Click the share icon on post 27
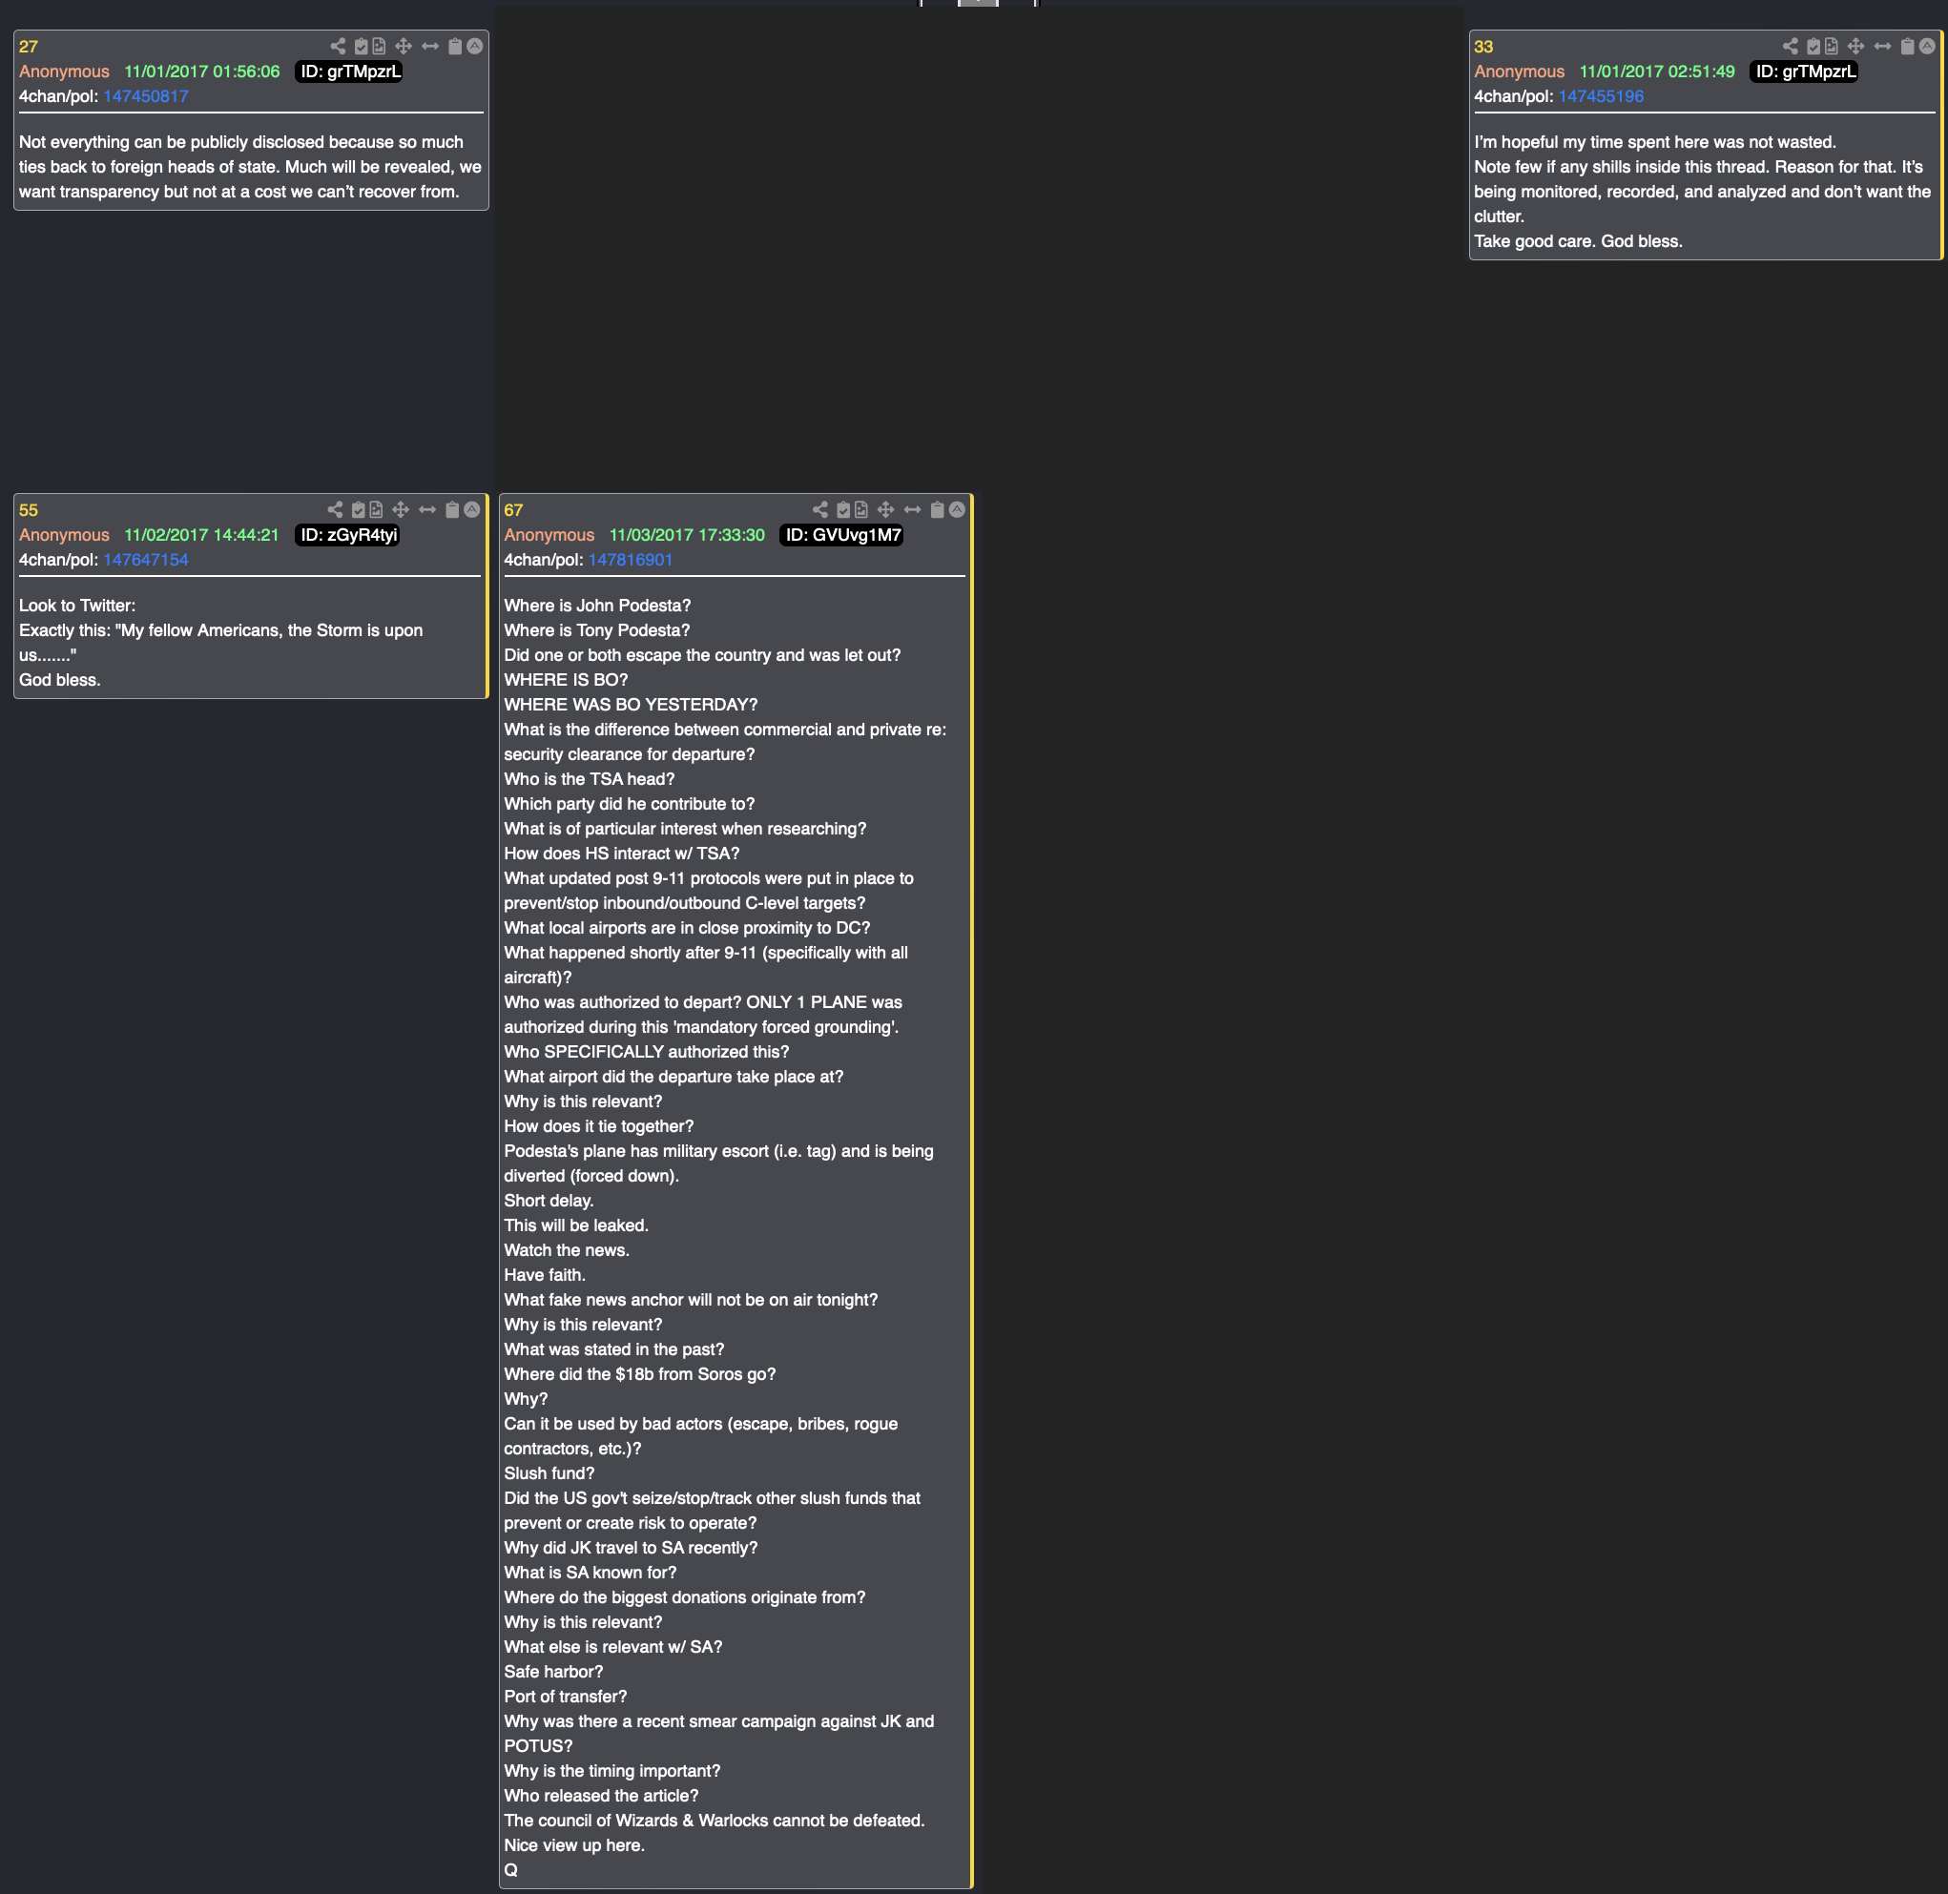Image resolution: width=1948 pixels, height=1894 pixels. pos(339,46)
